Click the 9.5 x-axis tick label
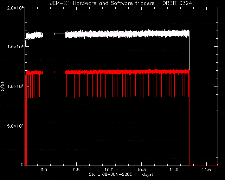225x180 pixels. [76, 170]
